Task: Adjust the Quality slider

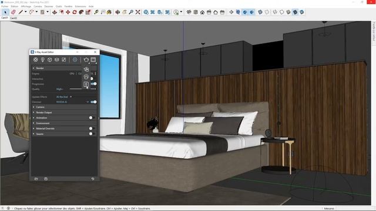Action: click(x=82, y=89)
